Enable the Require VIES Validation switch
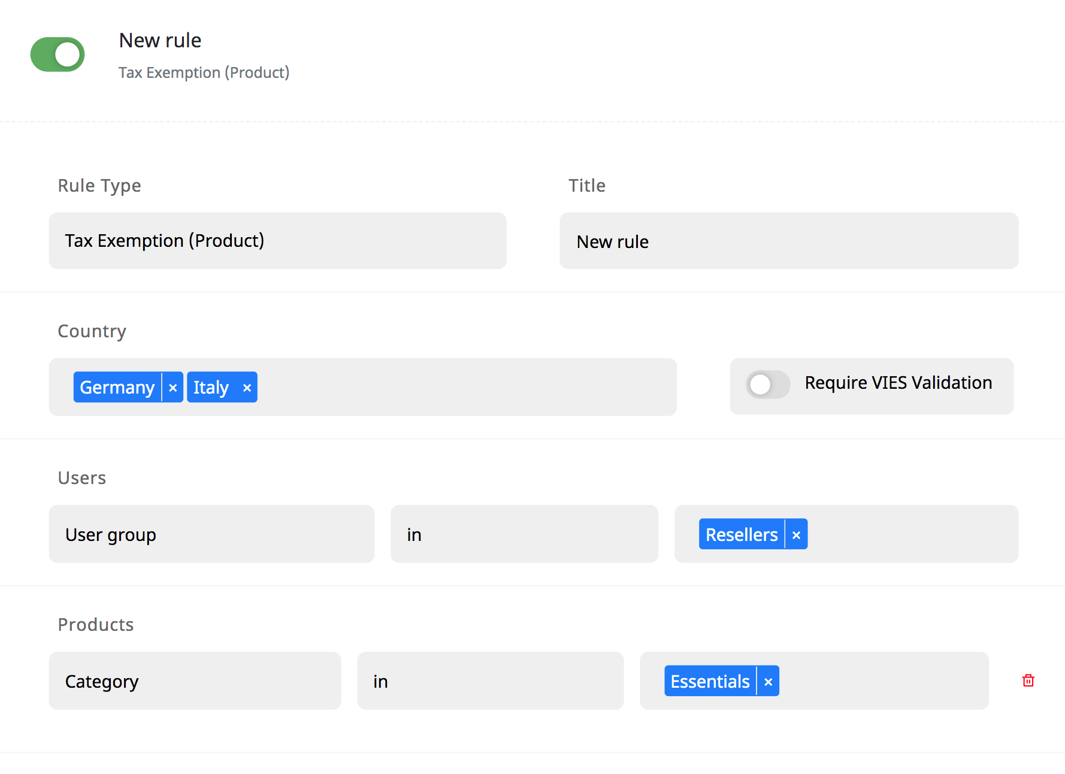 (x=768, y=384)
